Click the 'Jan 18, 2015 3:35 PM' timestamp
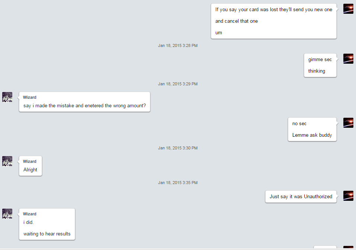The image size is (356, 250). click(x=178, y=183)
